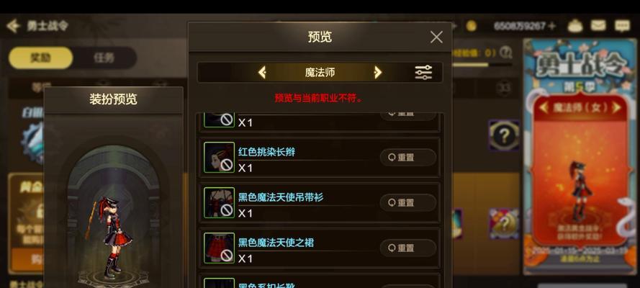Open the mail envelope icon

[598, 26]
